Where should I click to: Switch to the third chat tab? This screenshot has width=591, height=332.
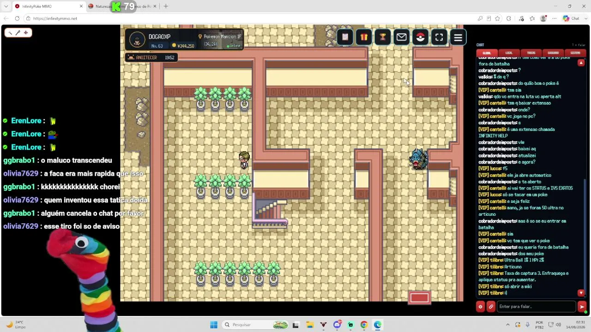click(x=531, y=53)
